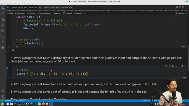Open the factorial cell output actions ellipsis
This screenshot has width=189, height=106.
point(8,50)
